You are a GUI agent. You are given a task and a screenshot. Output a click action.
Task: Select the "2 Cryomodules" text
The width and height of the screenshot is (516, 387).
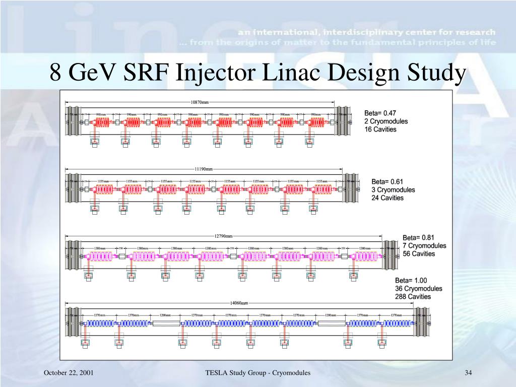click(386, 121)
